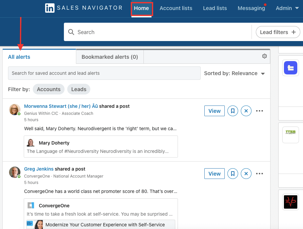This screenshot has height=229, width=303.
Task: Click Mary Doherty's small avatar
Action: pyautogui.click(x=30, y=143)
